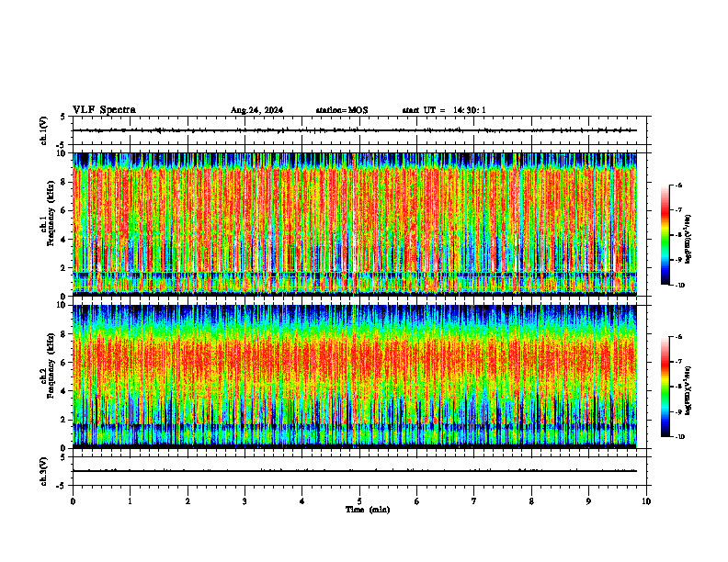Image resolution: width=728 pixels, height=562 pixels.
Task: Click the log(PSD) label beside ch.2 color bar
Action: pos(688,391)
